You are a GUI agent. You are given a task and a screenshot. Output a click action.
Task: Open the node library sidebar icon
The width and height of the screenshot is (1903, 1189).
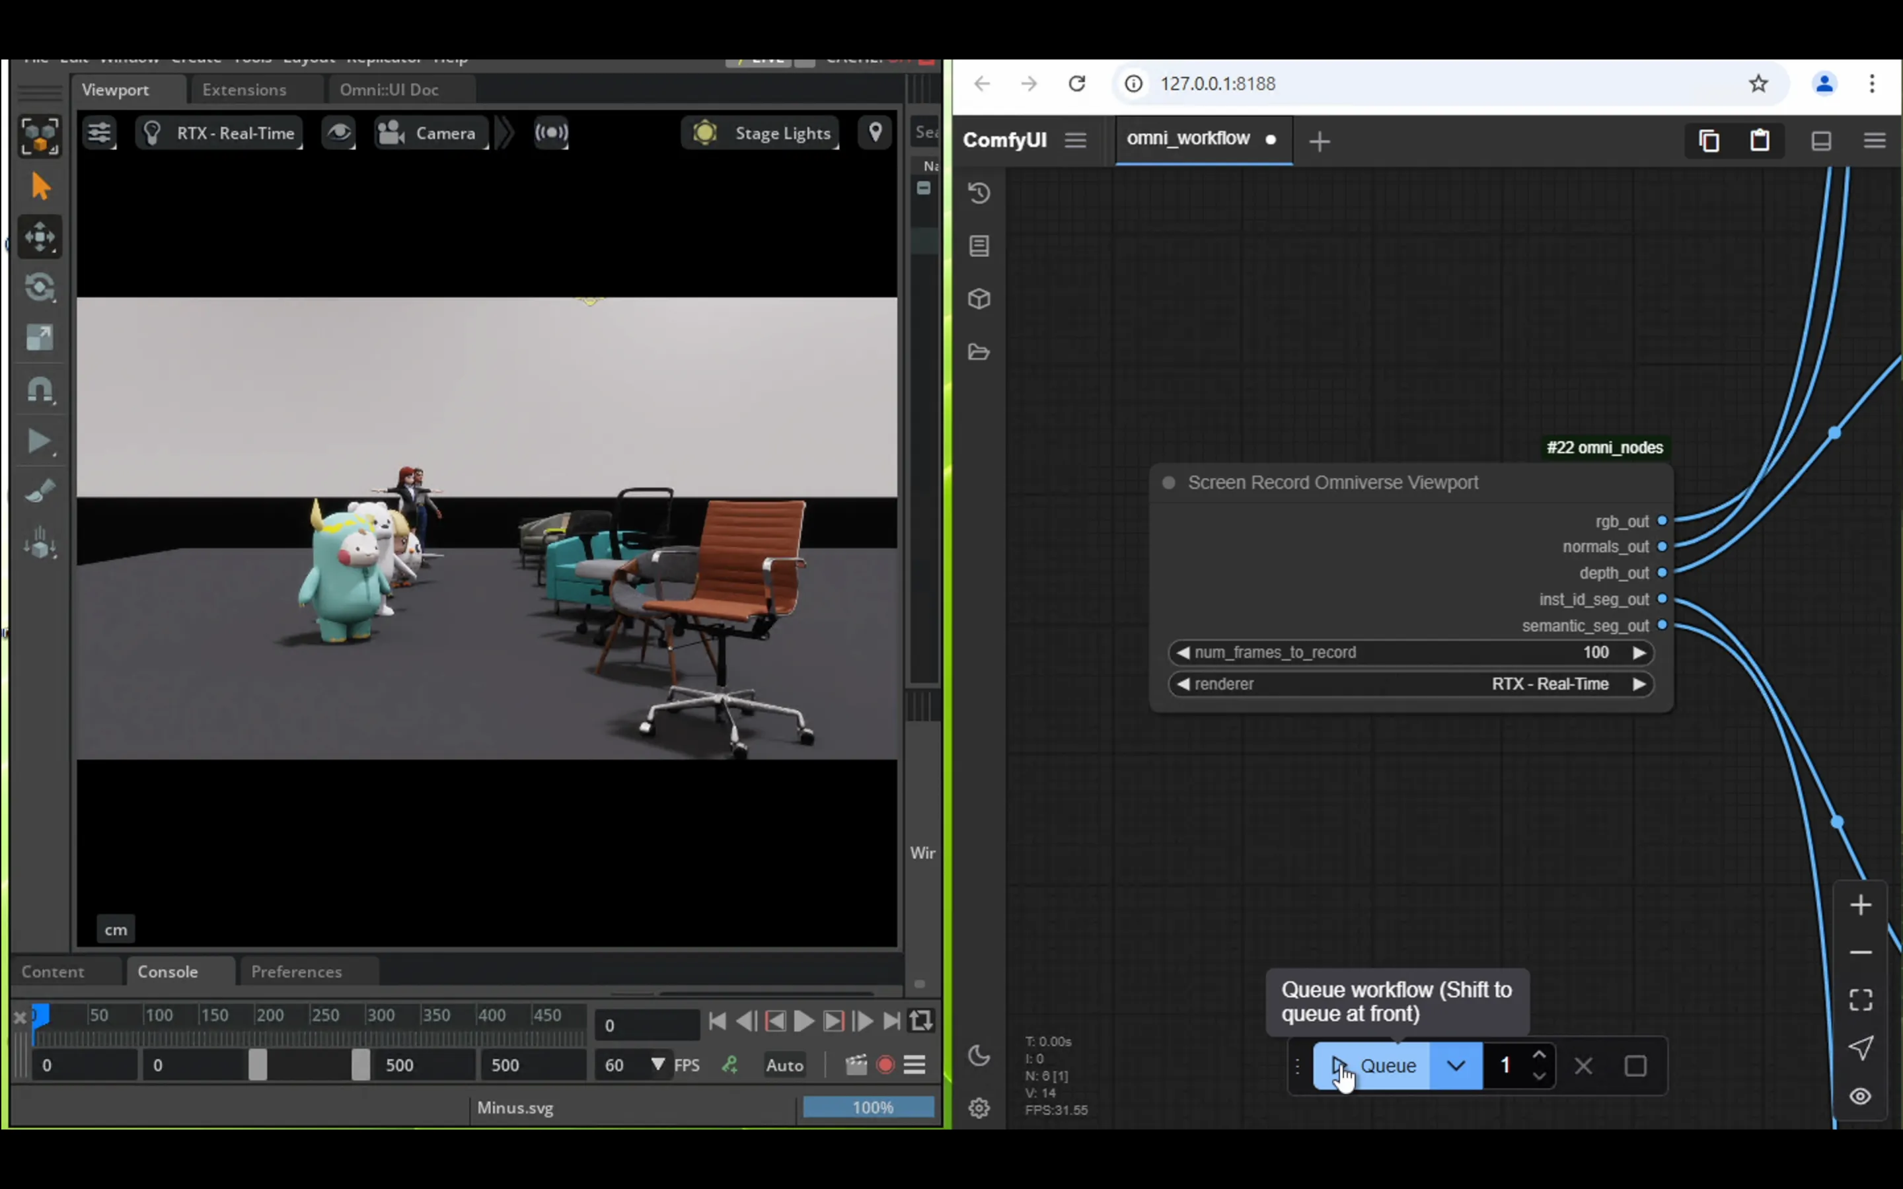coord(979,246)
